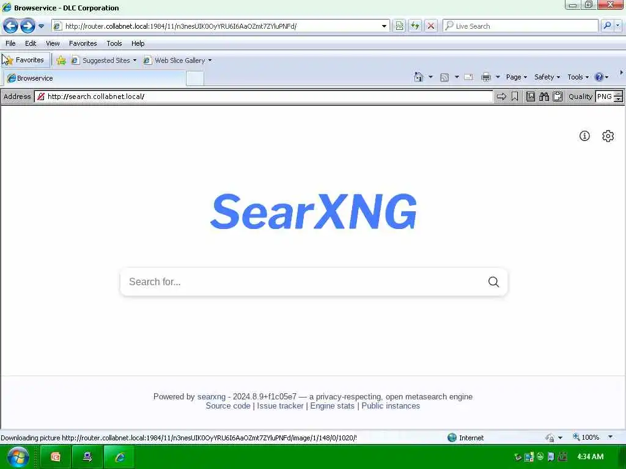Open Suggested Sites dropdown
Image resolution: width=626 pixels, height=469 pixels.
tap(104, 60)
